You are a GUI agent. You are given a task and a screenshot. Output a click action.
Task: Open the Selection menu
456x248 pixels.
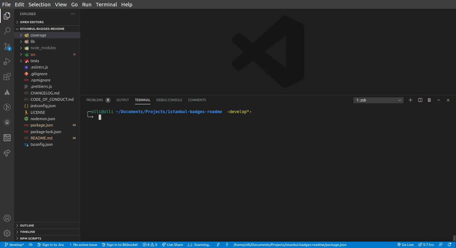39,5
